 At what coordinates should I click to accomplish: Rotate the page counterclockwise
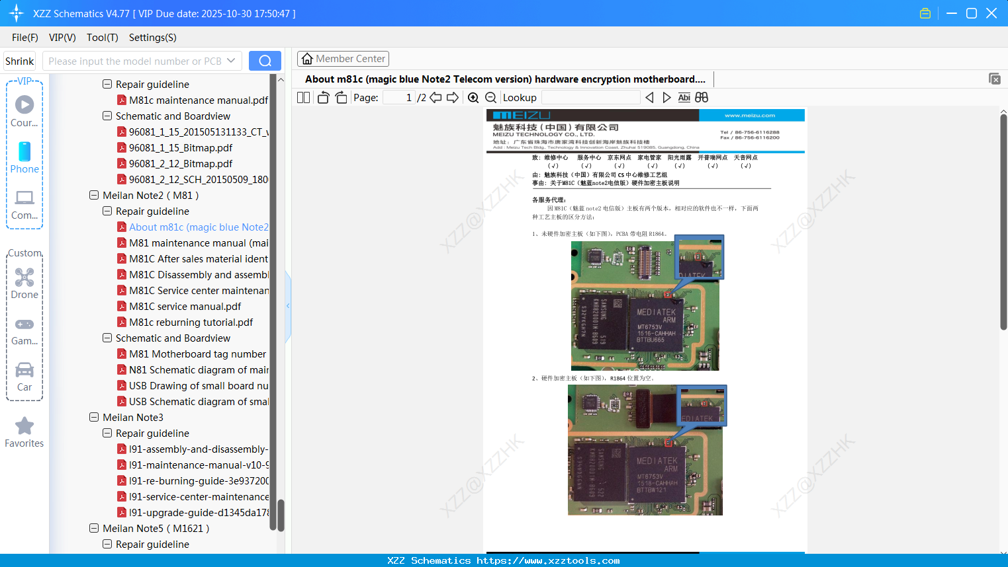point(322,97)
